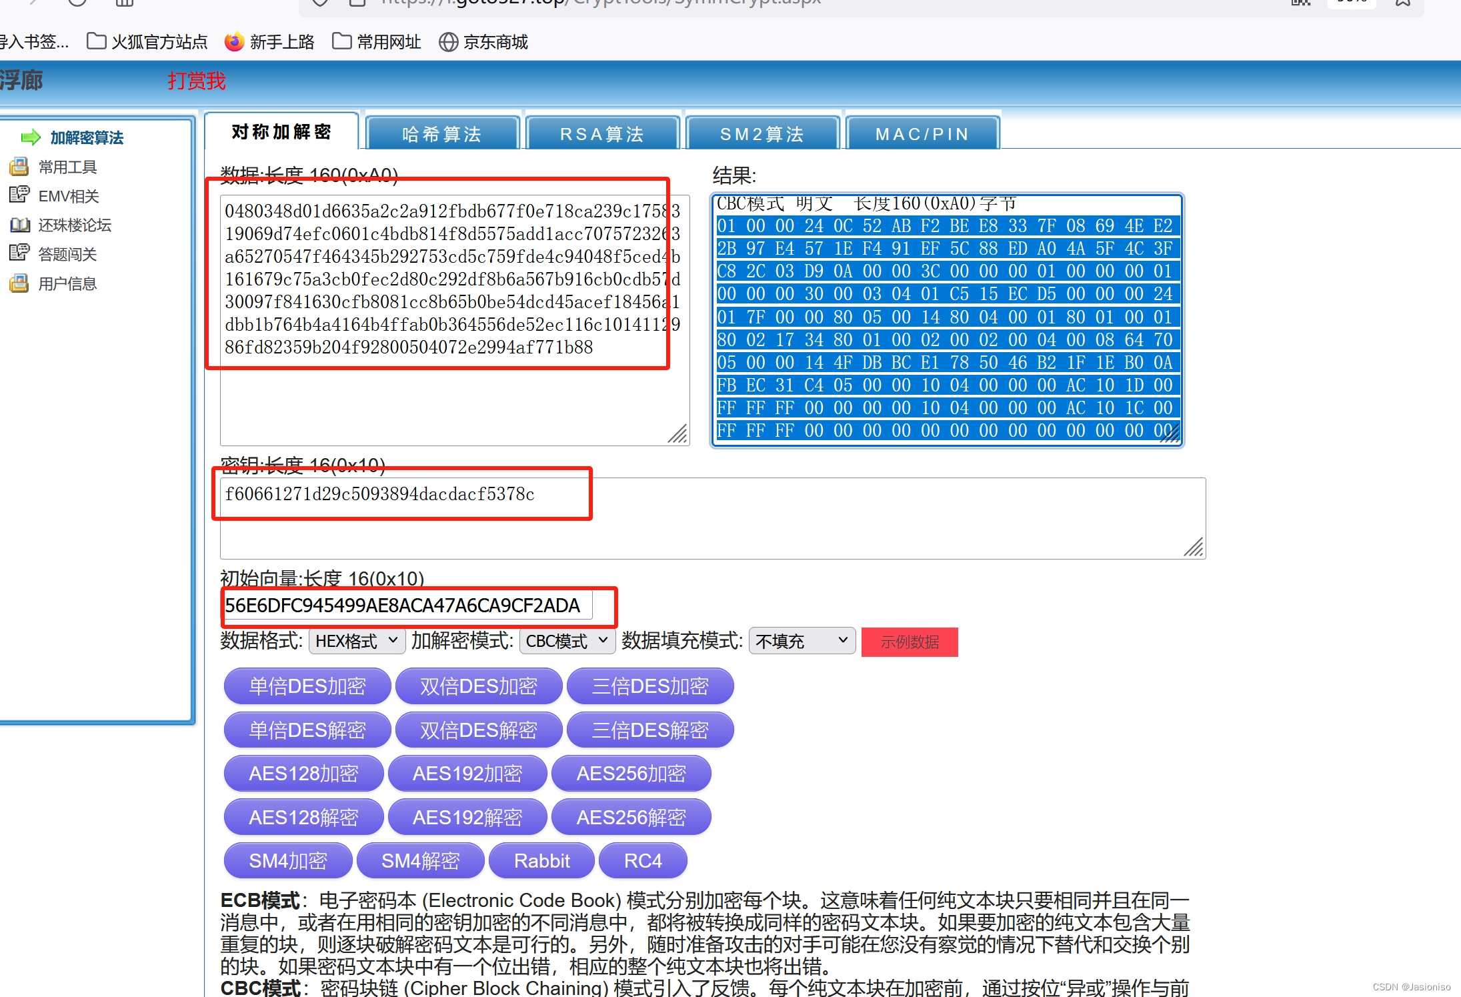Switch to the SM2算法 tab
This screenshot has height=997, width=1461.
pyautogui.click(x=762, y=134)
